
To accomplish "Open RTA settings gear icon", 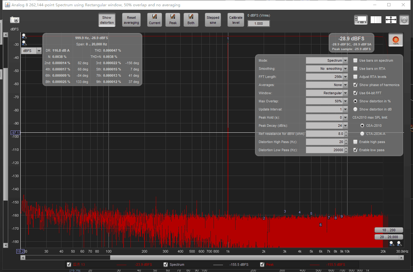I will click(x=404, y=20).
